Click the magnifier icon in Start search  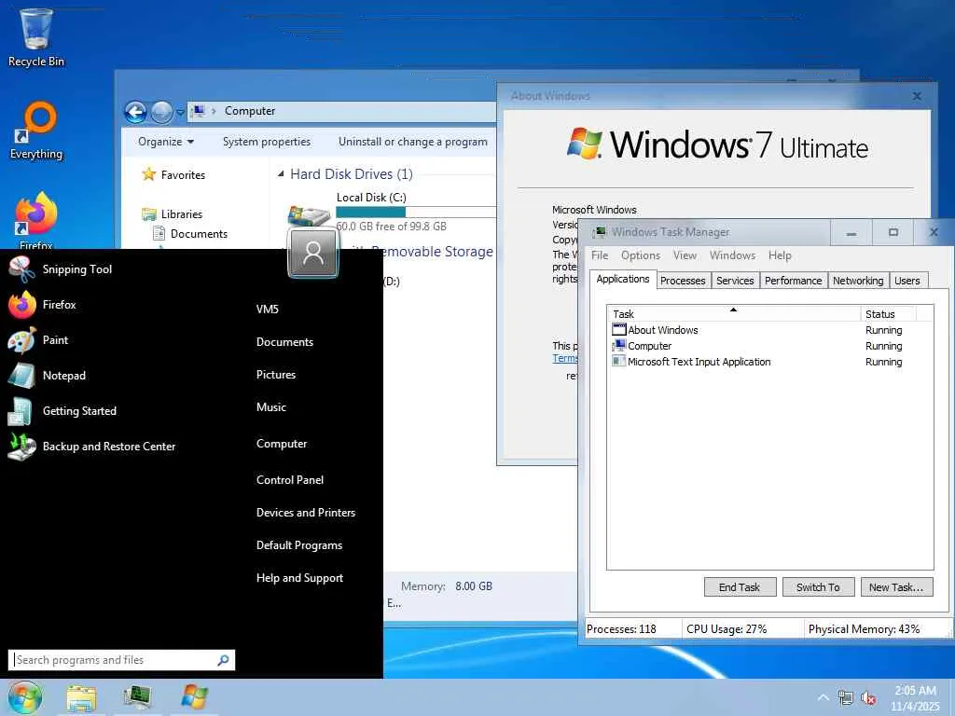tap(223, 660)
